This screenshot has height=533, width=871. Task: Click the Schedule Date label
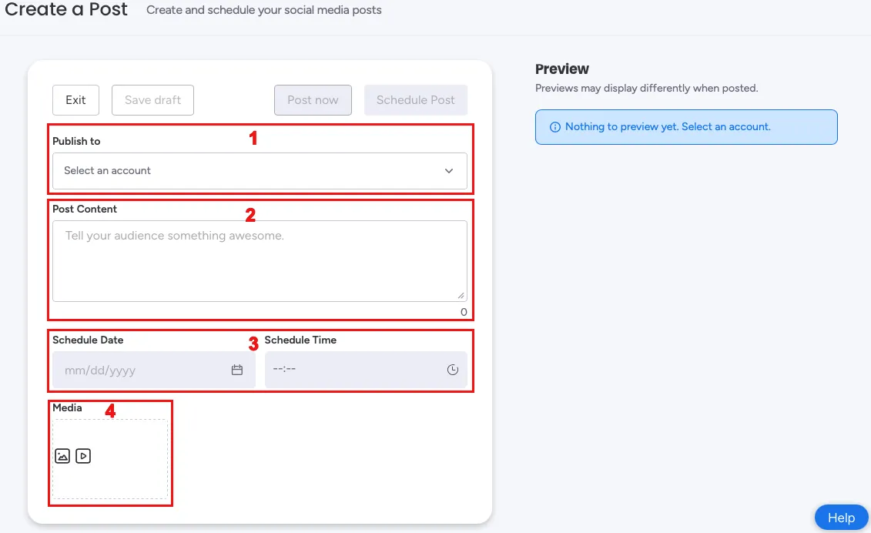(x=88, y=340)
